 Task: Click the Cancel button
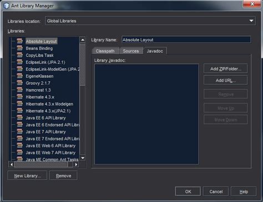216,191
